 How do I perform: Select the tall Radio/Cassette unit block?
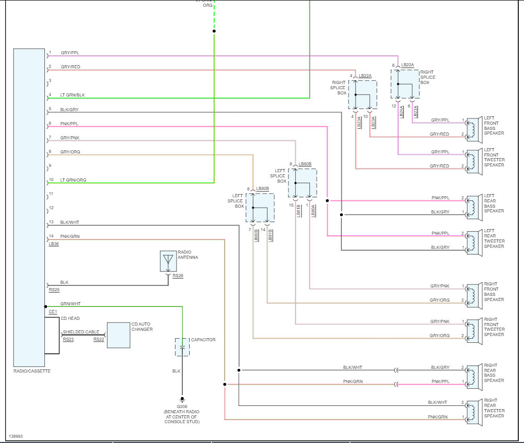29,208
